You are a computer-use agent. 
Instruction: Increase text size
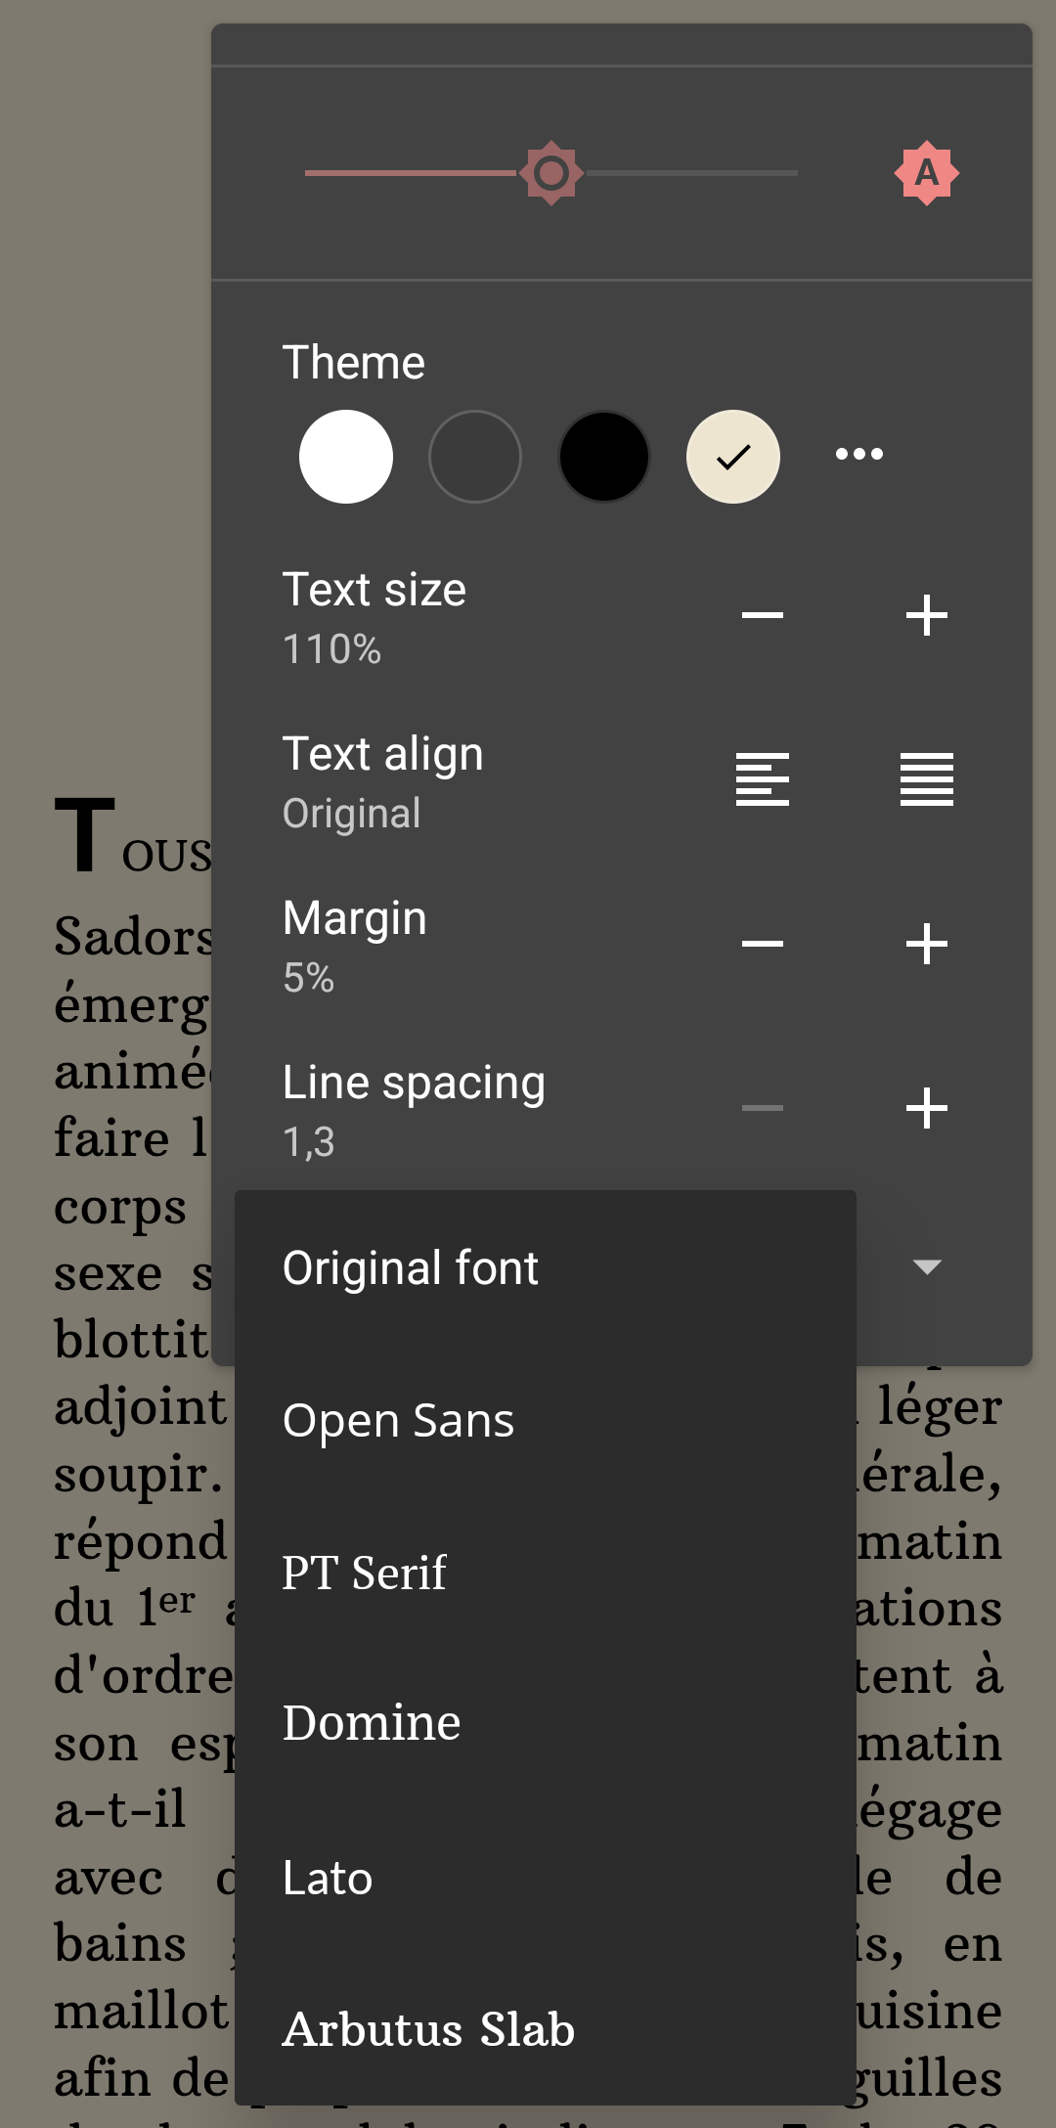927,615
